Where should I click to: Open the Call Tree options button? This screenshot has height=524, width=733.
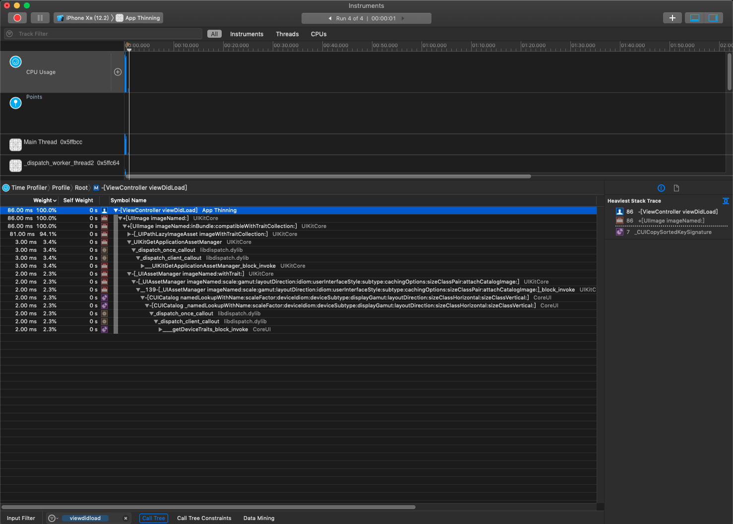[154, 518]
